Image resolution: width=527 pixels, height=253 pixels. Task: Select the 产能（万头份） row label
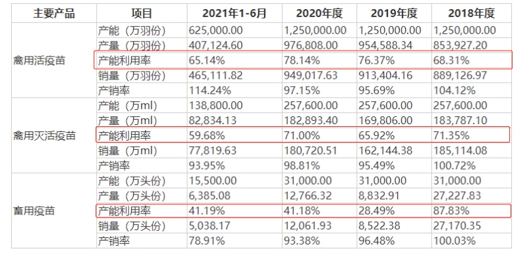(x=132, y=181)
